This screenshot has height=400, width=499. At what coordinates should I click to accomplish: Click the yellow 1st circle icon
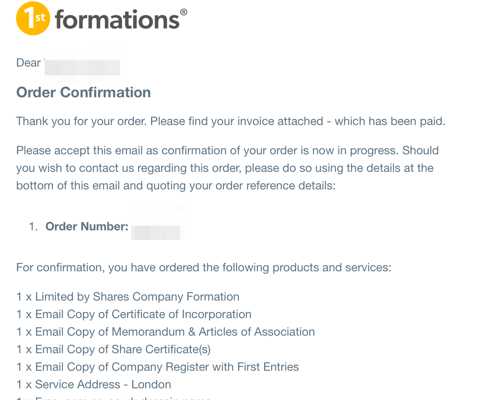33,18
